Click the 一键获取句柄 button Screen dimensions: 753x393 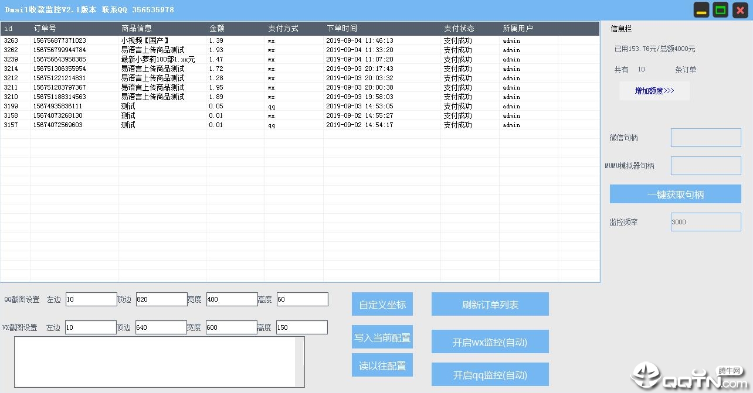(x=676, y=194)
